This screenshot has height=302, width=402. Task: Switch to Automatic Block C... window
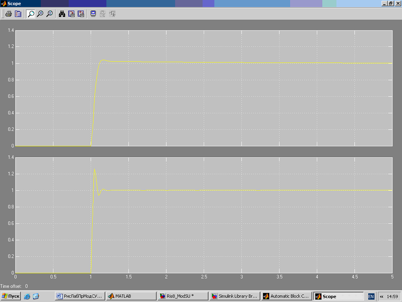(286, 296)
